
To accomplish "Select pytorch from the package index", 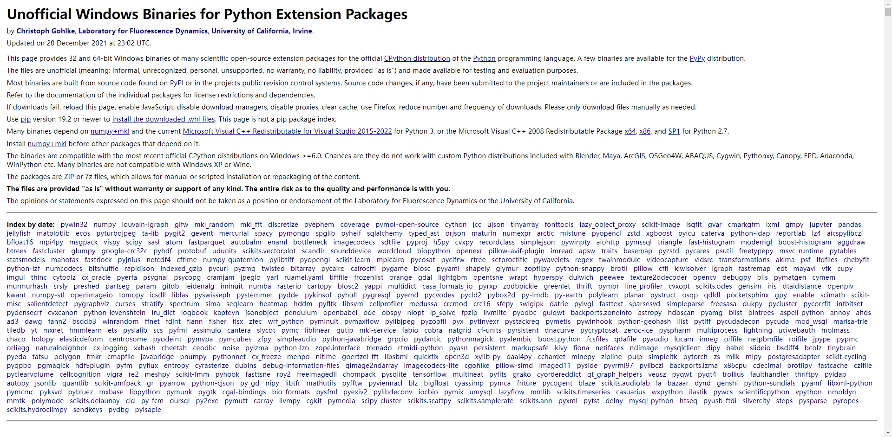I will click(x=695, y=357).
